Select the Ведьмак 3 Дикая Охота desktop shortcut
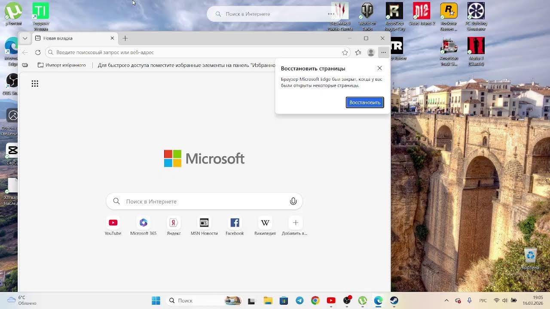 (340, 17)
